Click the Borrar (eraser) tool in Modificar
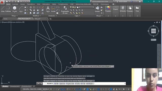 (43, 7)
